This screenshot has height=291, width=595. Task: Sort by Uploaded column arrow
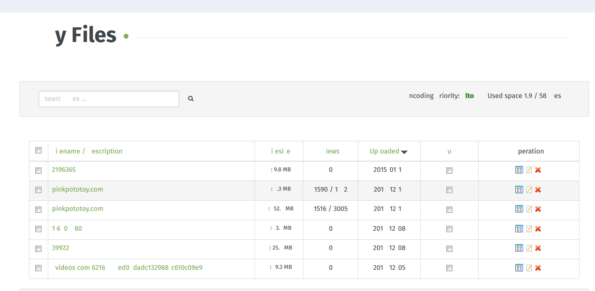[404, 152]
